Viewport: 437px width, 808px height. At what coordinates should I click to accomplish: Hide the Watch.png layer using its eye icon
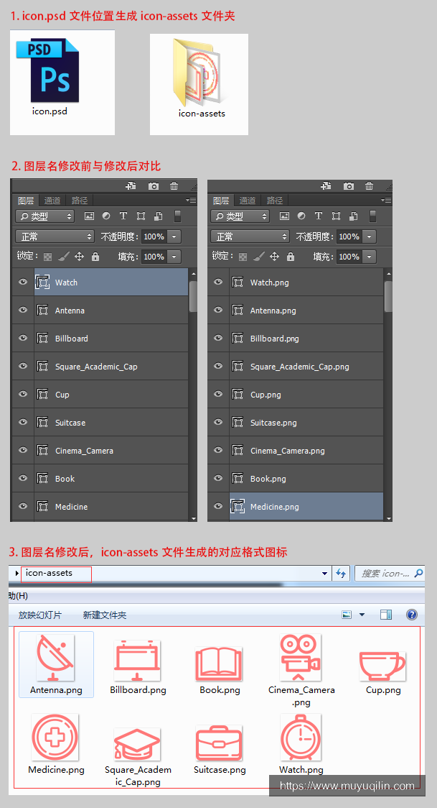click(x=218, y=282)
